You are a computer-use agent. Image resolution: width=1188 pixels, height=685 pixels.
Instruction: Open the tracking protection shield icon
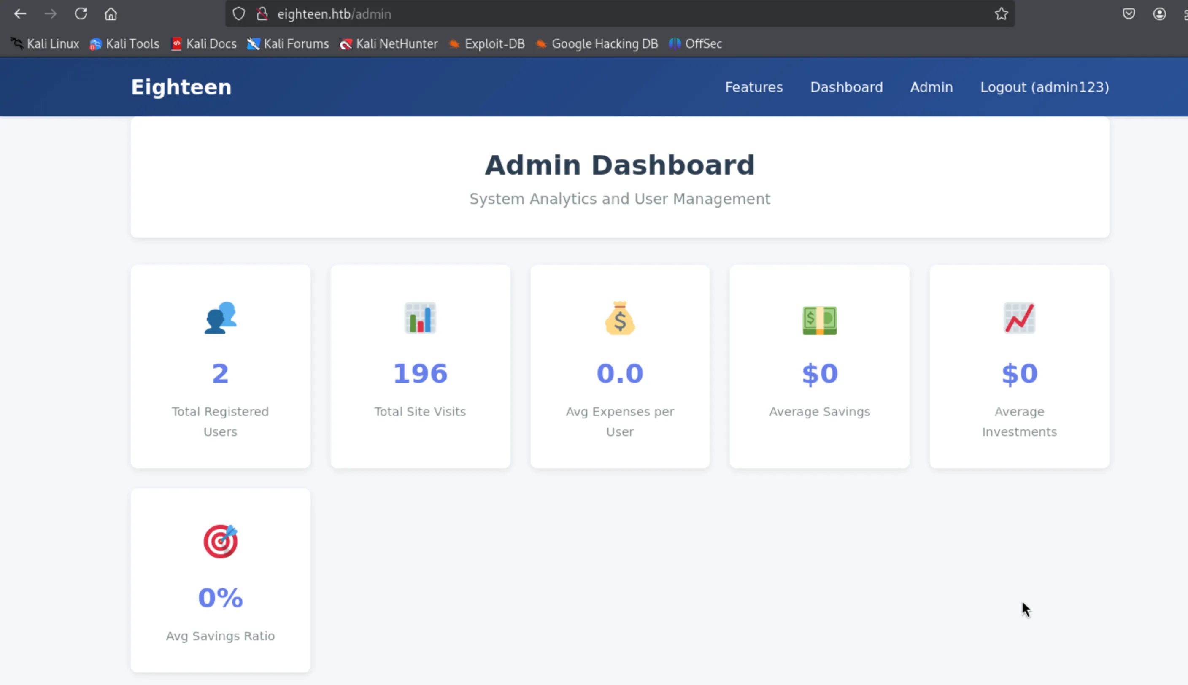[x=238, y=14]
